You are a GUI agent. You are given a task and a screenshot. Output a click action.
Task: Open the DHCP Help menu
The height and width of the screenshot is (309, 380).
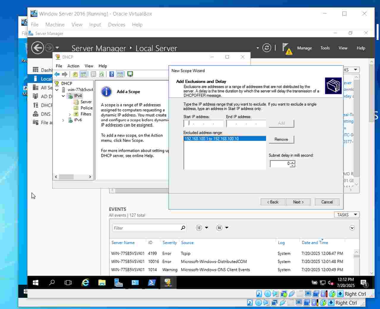103,66
